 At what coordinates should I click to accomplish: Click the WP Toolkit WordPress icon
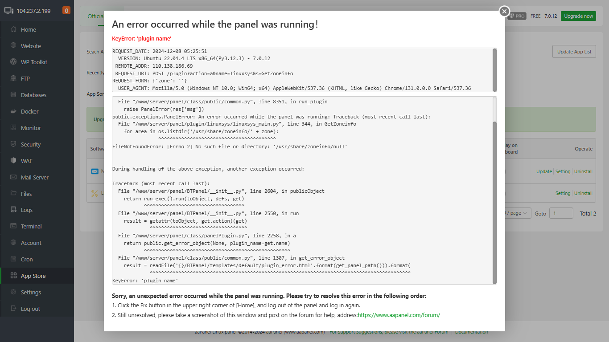[13, 62]
